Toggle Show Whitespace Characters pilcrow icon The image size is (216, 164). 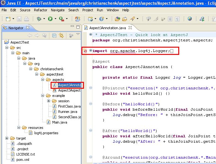coord(177,19)
